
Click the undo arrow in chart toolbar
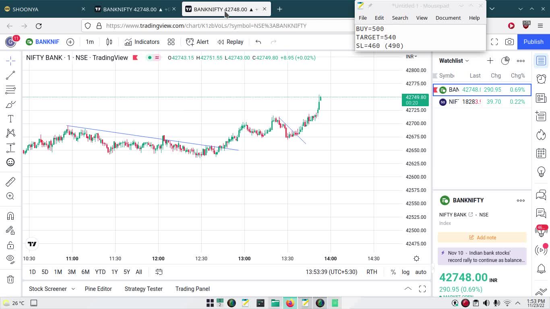pos(258,42)
